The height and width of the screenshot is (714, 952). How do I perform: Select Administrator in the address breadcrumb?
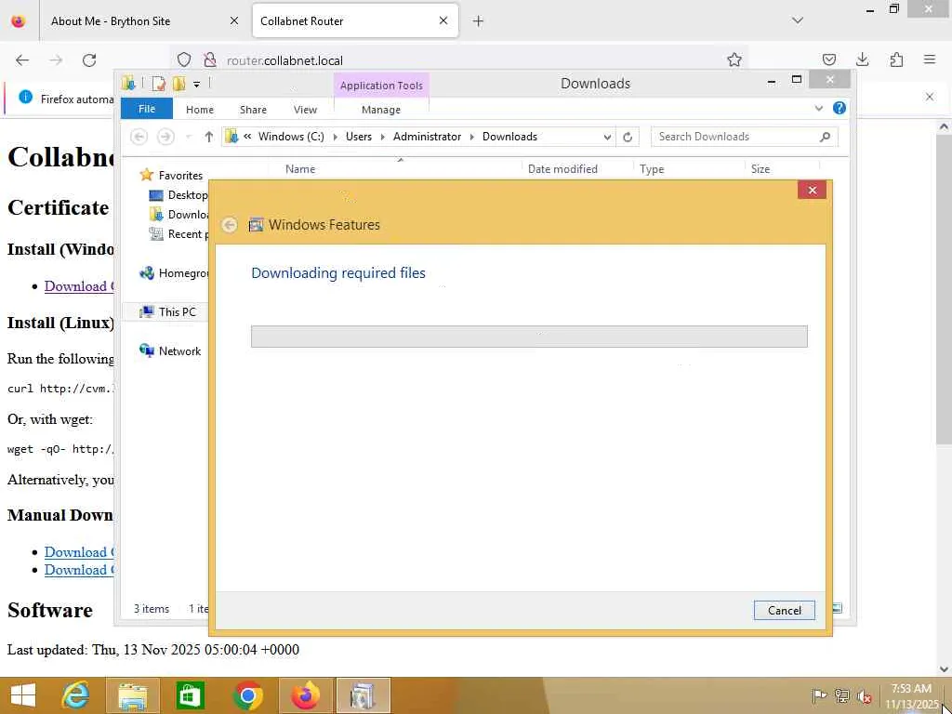(x=427, y=137)
